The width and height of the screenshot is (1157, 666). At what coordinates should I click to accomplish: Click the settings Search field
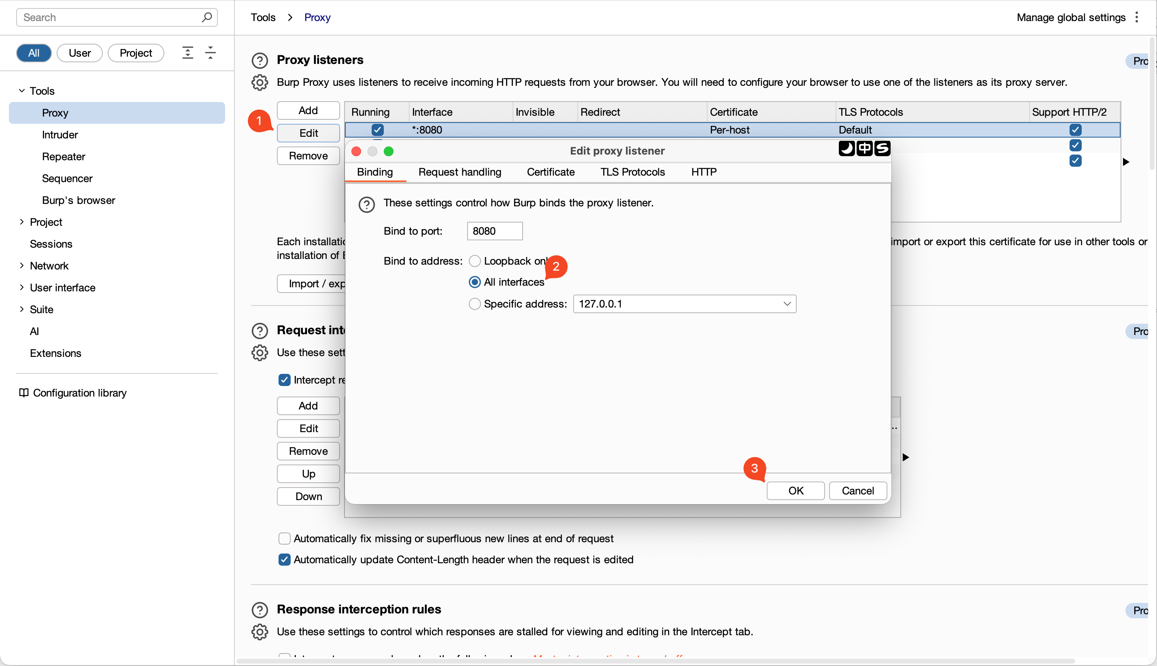coord(117,17)
